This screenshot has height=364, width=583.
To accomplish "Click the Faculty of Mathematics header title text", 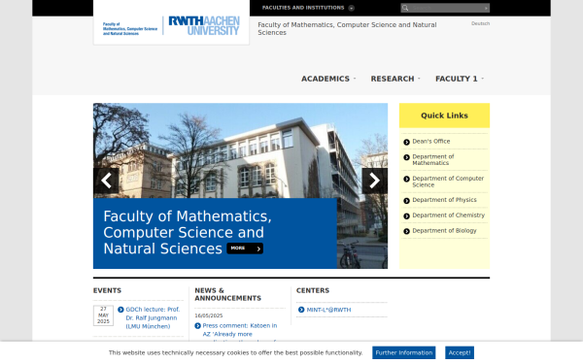I will click(x=347, y=28).
